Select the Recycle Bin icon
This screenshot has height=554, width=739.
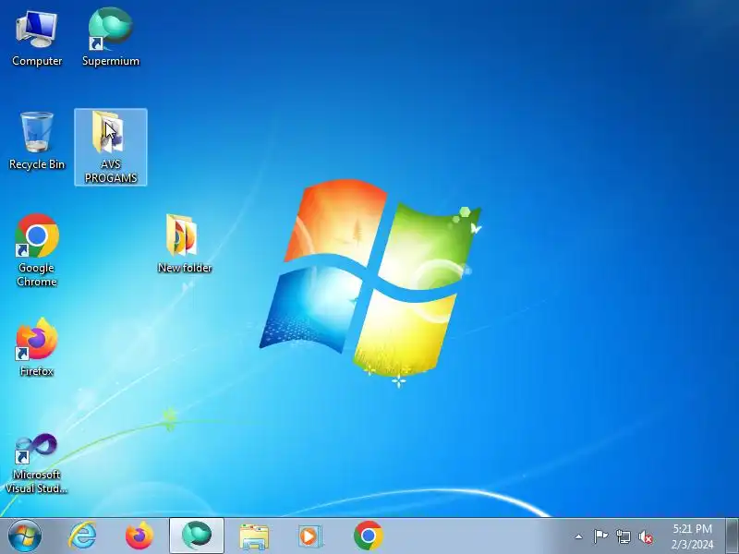click(x=37, y=141)
